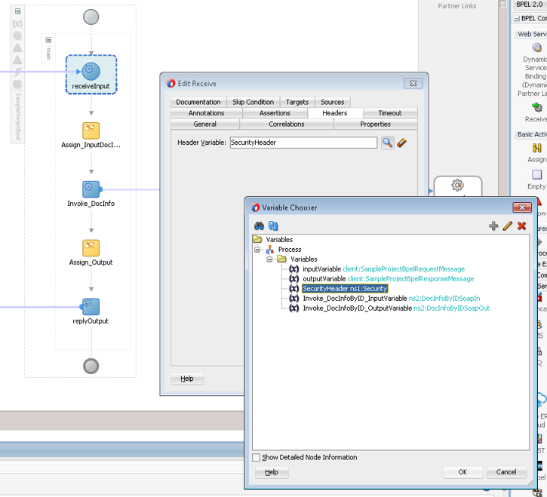Screen dimensions: 547x497
Task: Switch to the General tab
Action: tap(204, 124)
